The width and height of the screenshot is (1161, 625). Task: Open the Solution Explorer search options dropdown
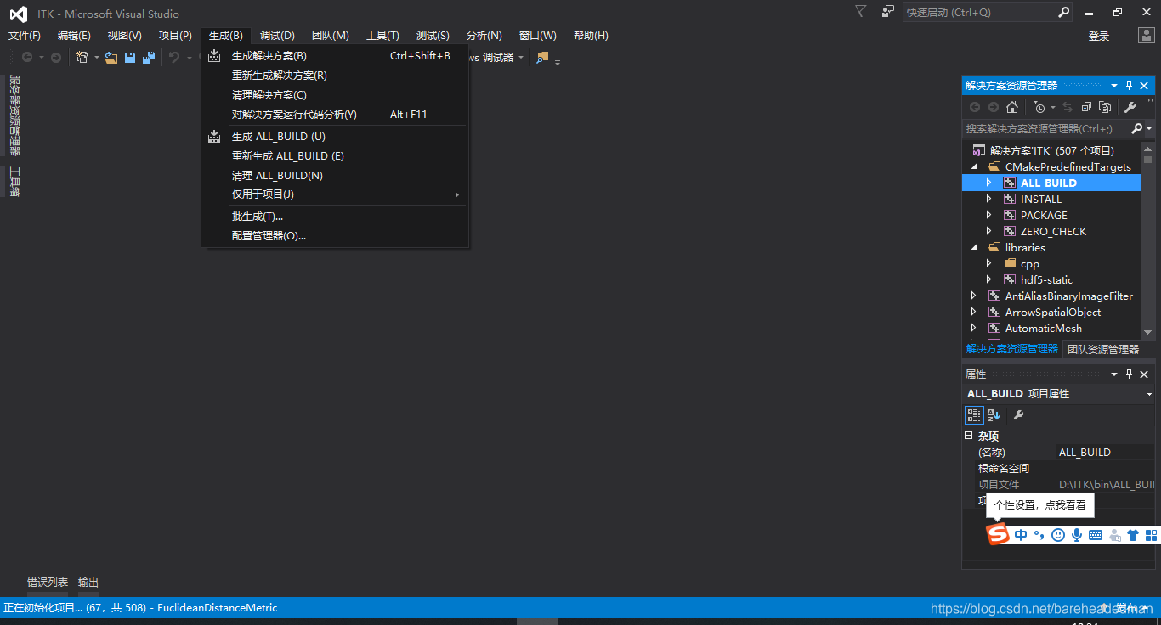pos(1149,129)
